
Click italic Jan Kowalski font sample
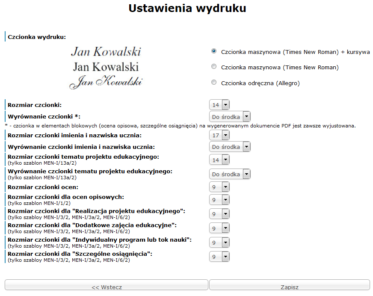coord(106,52)
